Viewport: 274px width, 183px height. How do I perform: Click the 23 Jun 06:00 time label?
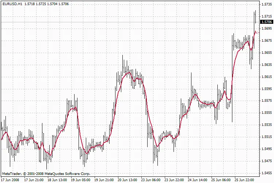point(151,180)
